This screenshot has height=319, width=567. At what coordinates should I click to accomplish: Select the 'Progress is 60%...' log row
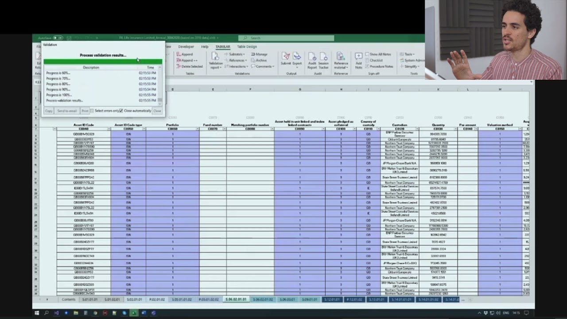pos(101,73)
